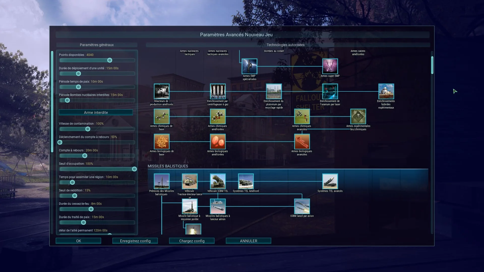Click the ANNULER button
Screen dimensions: 484x272
click(x=249, y=241)
